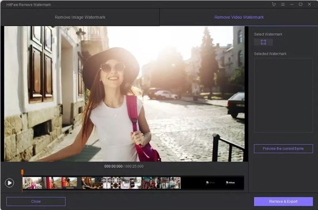The width and height of the screenshot is (318, 210).
Task: Click the kaleidoscope pattern thumbnail in timeline
Action: tap(111, 183)
